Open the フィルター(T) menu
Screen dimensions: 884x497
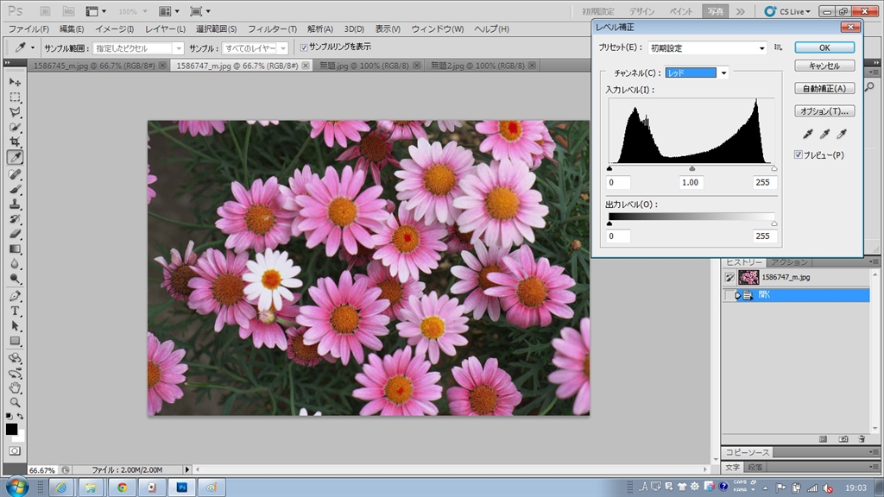(272, 28)
